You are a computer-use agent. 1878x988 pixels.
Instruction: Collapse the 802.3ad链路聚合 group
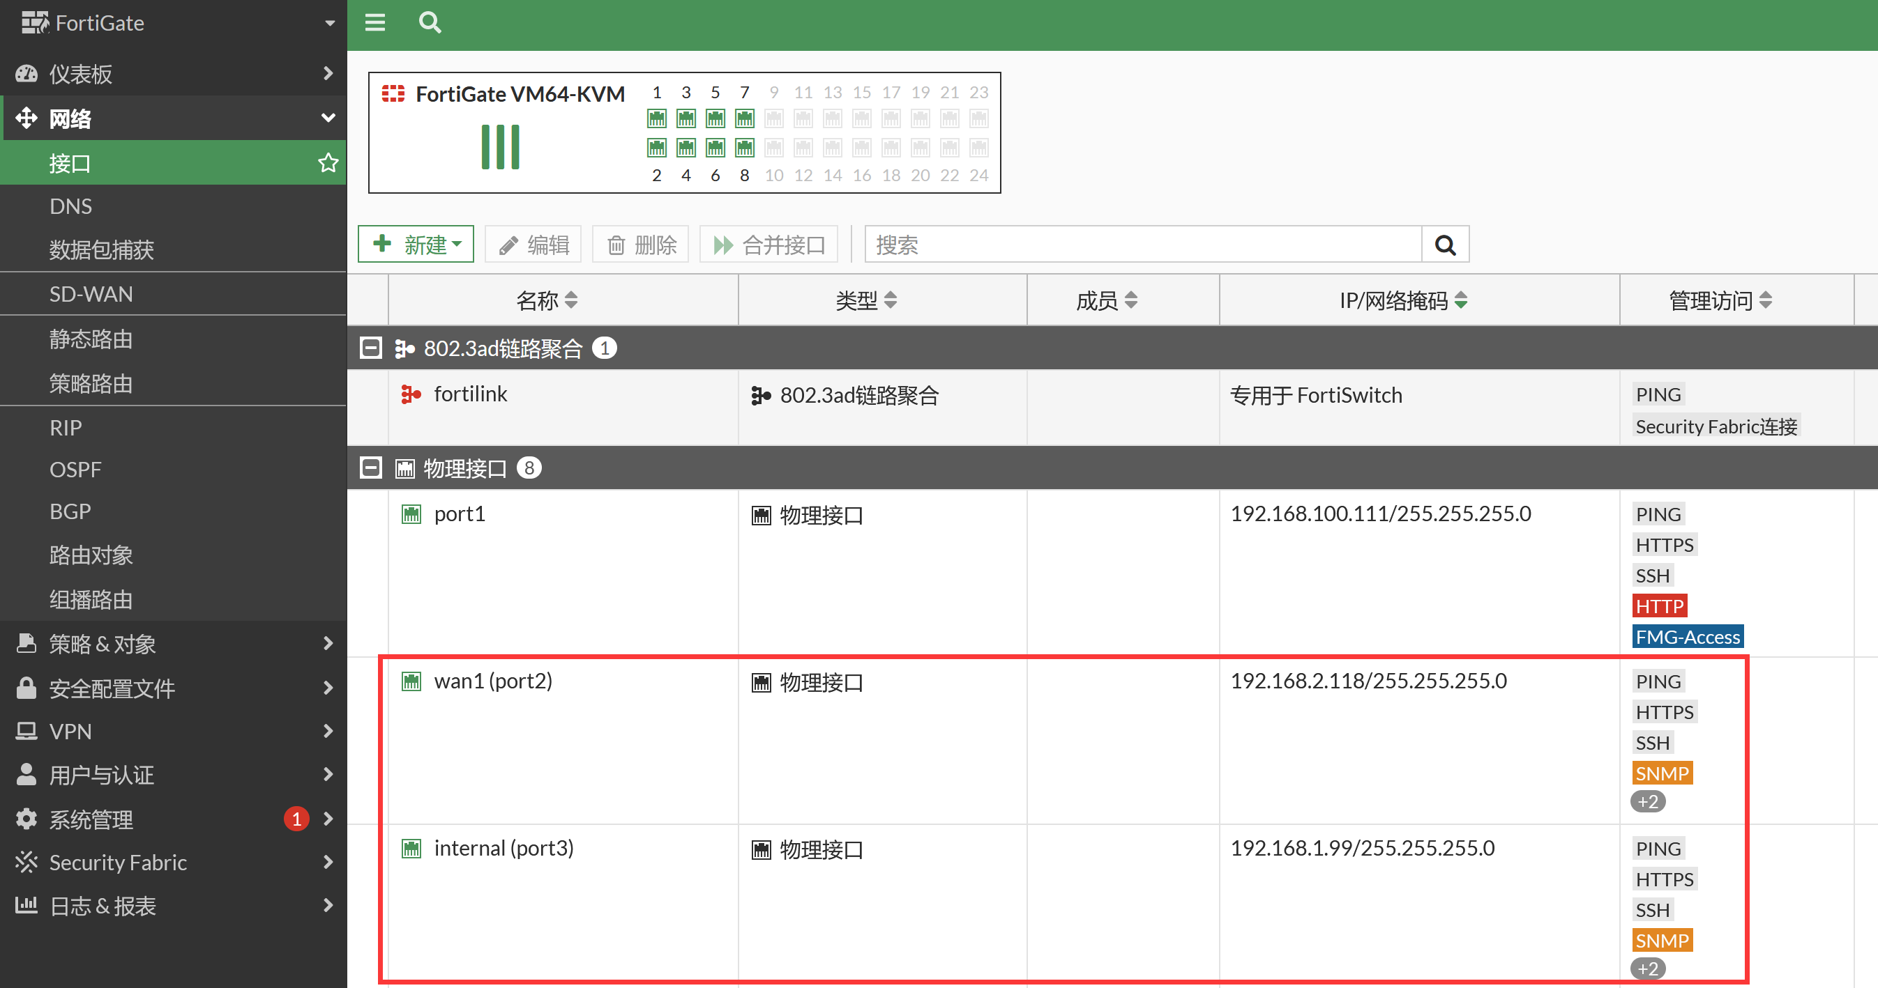click(x=371, y=348)
